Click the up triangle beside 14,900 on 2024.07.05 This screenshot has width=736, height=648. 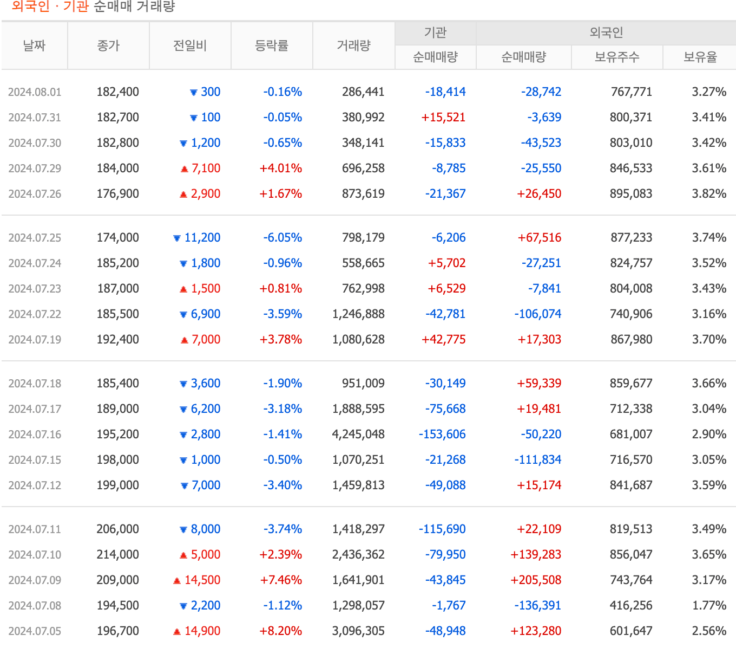click(x=176, y=631)
